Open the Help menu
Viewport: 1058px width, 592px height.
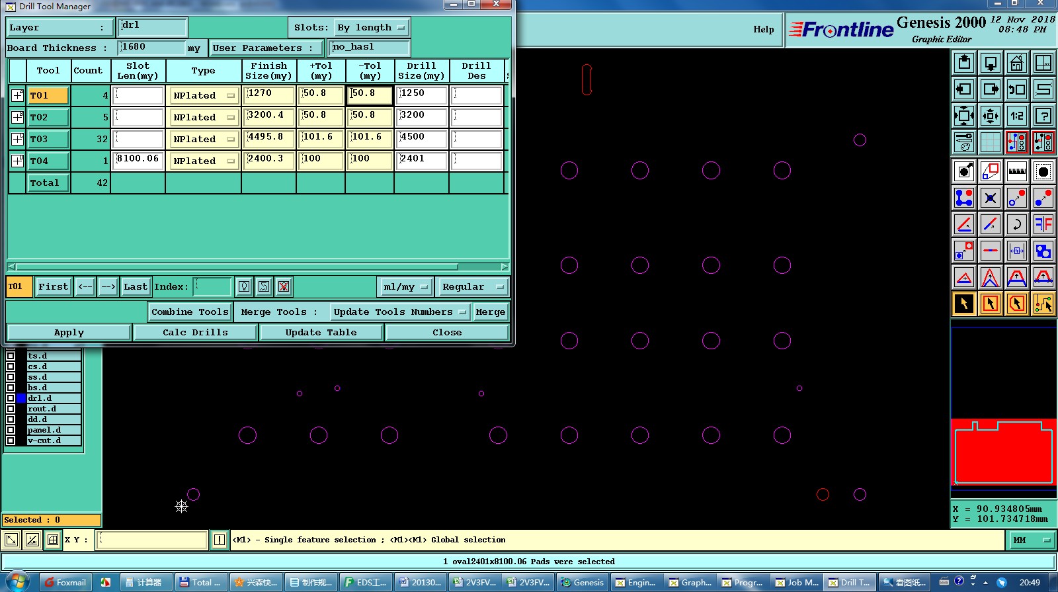(764, 29)
